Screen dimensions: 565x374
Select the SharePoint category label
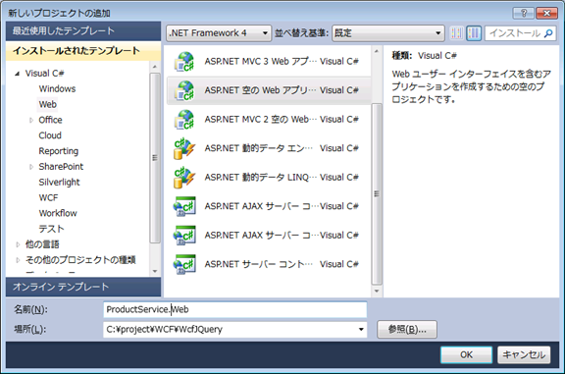pos(61,167)
